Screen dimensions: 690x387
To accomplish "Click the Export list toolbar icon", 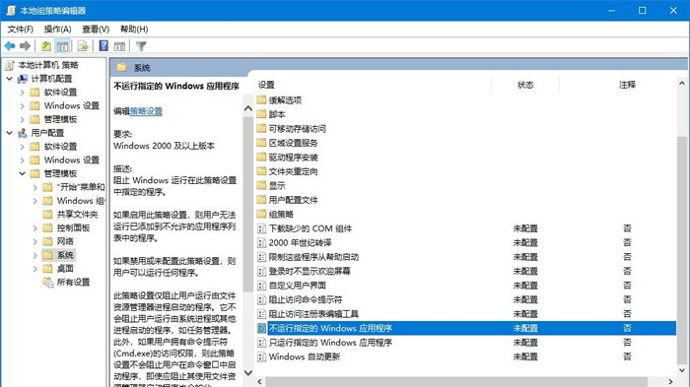I will (x=82, y=45).
